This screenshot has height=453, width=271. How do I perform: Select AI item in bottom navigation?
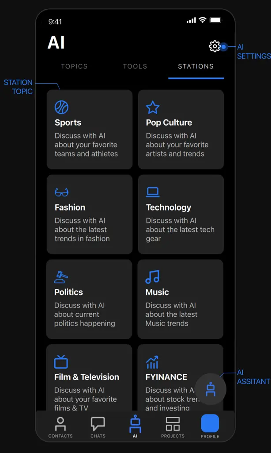click(135, 427)
